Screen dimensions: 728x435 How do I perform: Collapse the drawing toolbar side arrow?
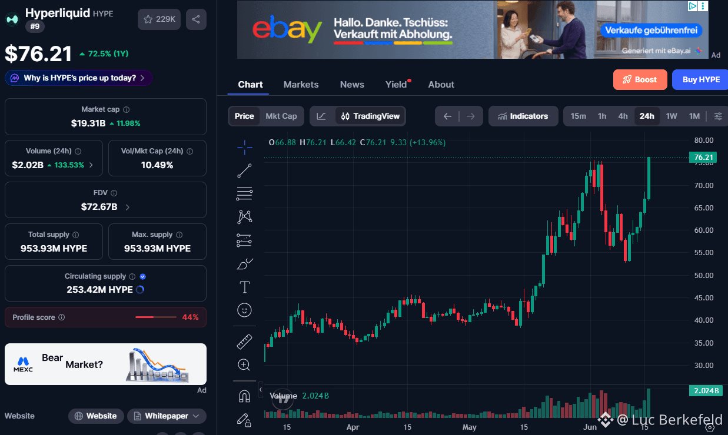[x=261, y=390]
